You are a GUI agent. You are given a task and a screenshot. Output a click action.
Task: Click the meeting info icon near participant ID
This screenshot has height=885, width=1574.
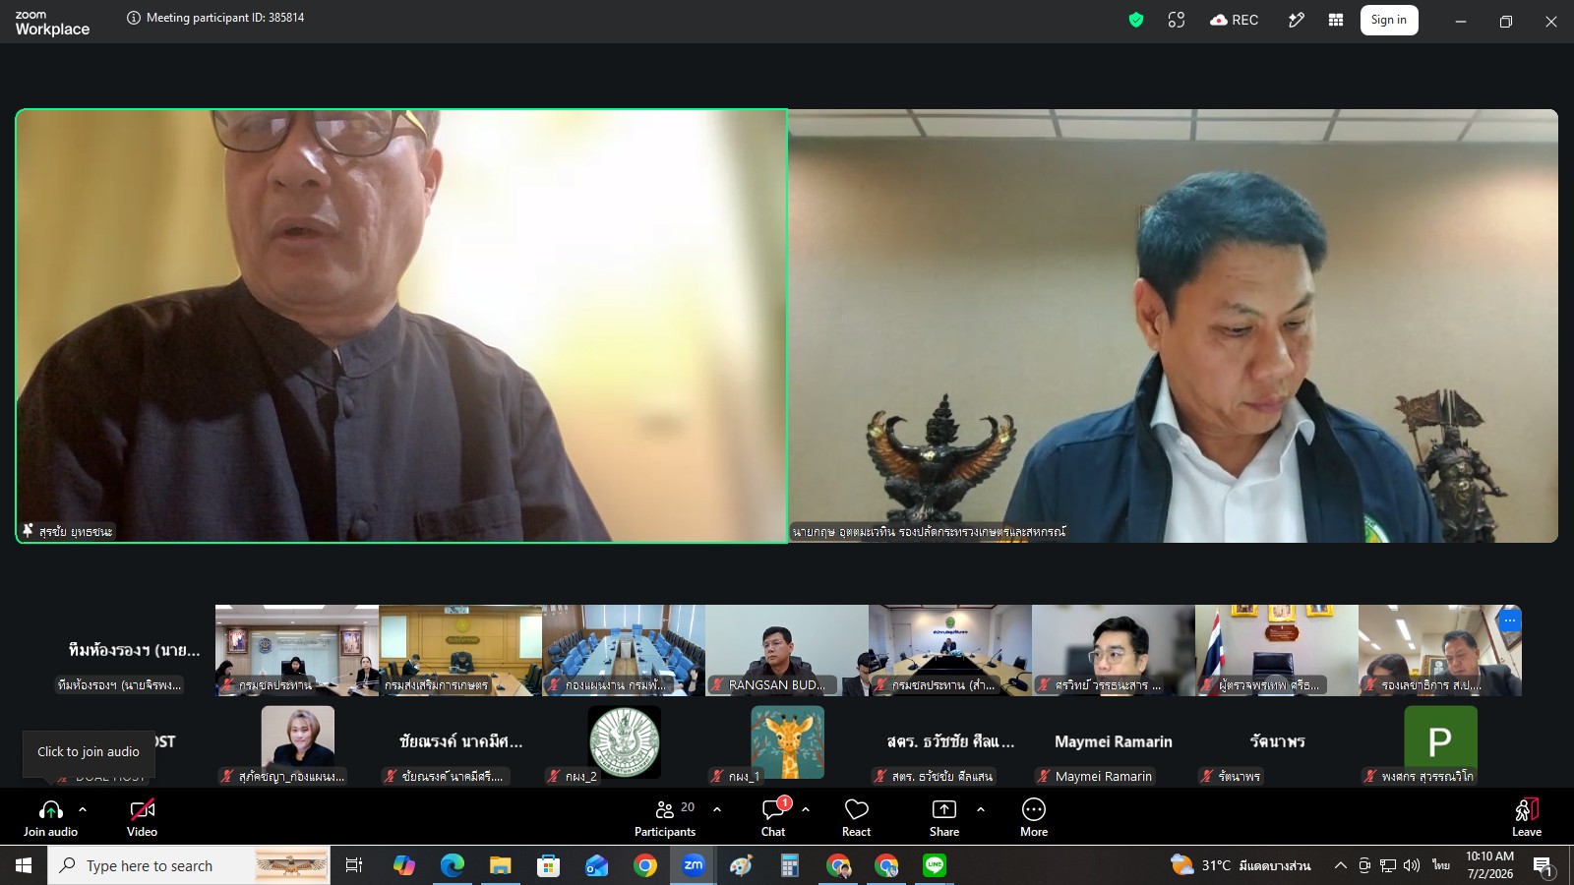pos(134,18)
